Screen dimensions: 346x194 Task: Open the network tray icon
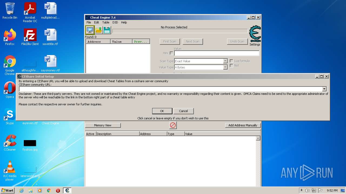pos(314,190)
